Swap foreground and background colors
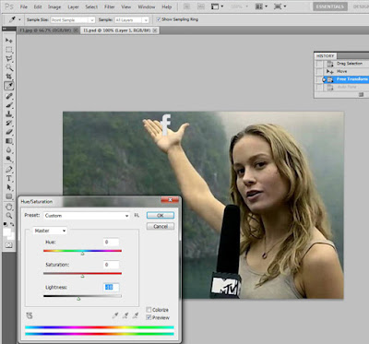The height and width of the screenshot is (344, 369). pos(12,224)
